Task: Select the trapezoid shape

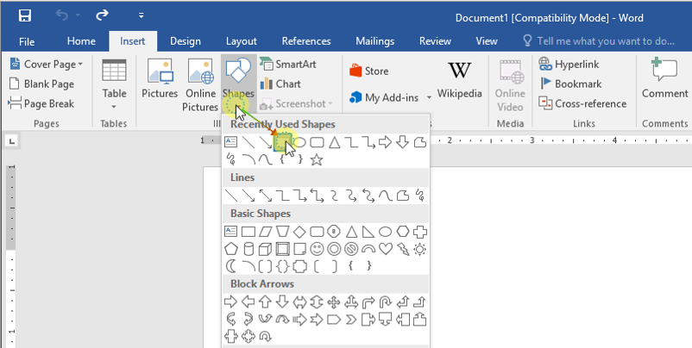Action: (282, 231)
